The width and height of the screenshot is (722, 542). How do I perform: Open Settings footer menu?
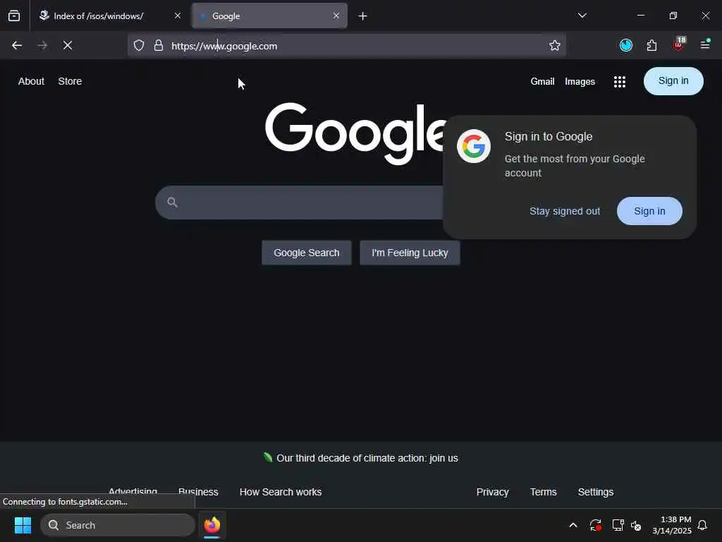click(595, 492)
